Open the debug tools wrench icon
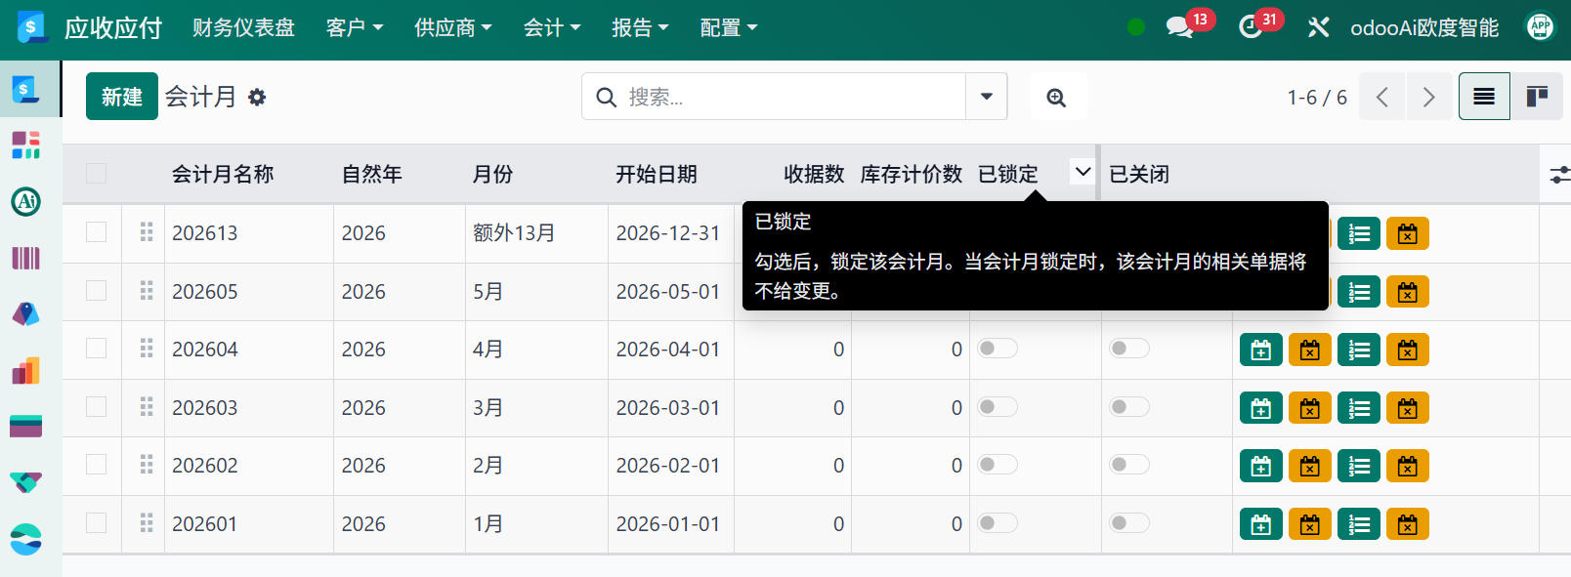This screenshot has width=1571, height=577. (1319, 27)
